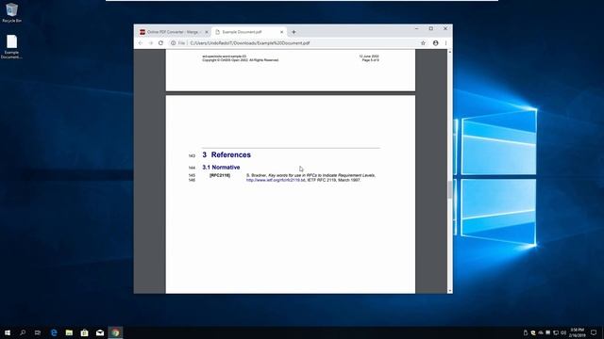Open the ietf.org RFC2119 link
Viewport: 604px width, 339px height.
point(276,180)
